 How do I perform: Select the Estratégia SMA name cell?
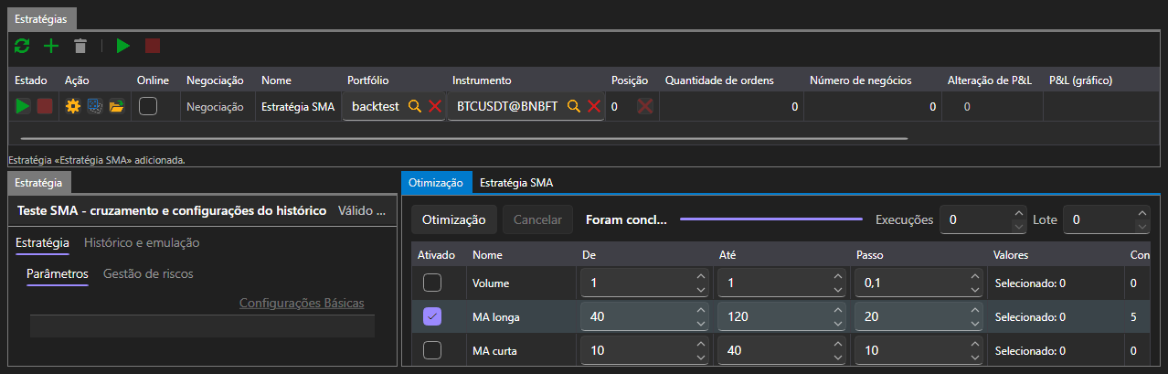(x=298, y=107)
